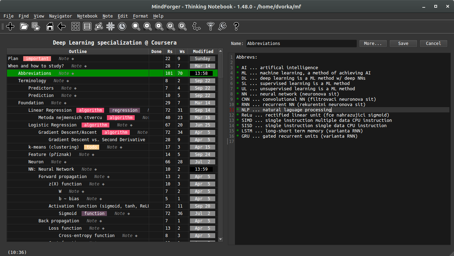Image resolution: width=454 pixels, height=256 pixels.
Task: Click the stacked documents and folder icon
Action: [36, 26]
